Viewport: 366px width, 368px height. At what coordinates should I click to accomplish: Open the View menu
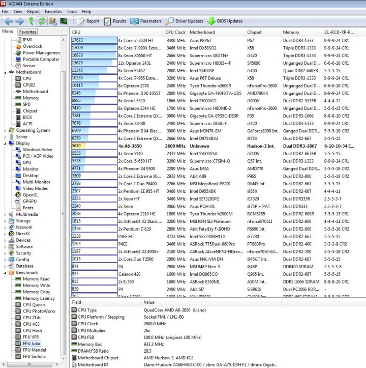pos(18,12)
